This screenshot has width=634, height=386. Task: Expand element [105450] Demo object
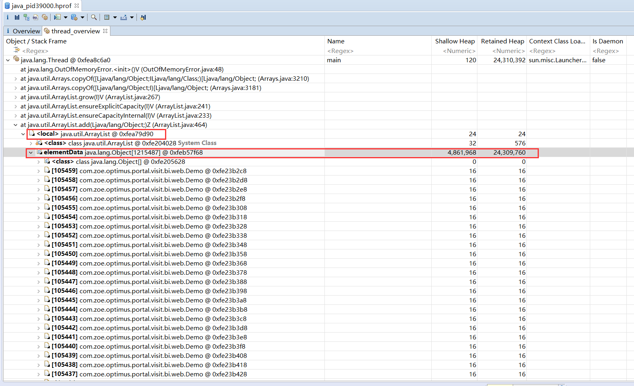coord(39,254)
